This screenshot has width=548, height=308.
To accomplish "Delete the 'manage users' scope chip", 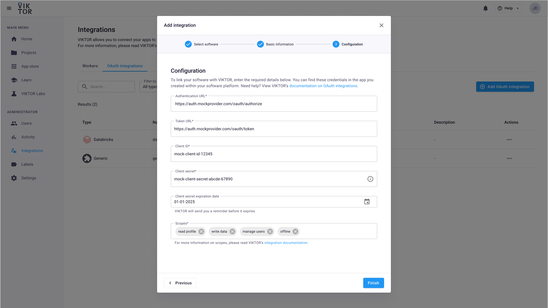I will (270, 231).
